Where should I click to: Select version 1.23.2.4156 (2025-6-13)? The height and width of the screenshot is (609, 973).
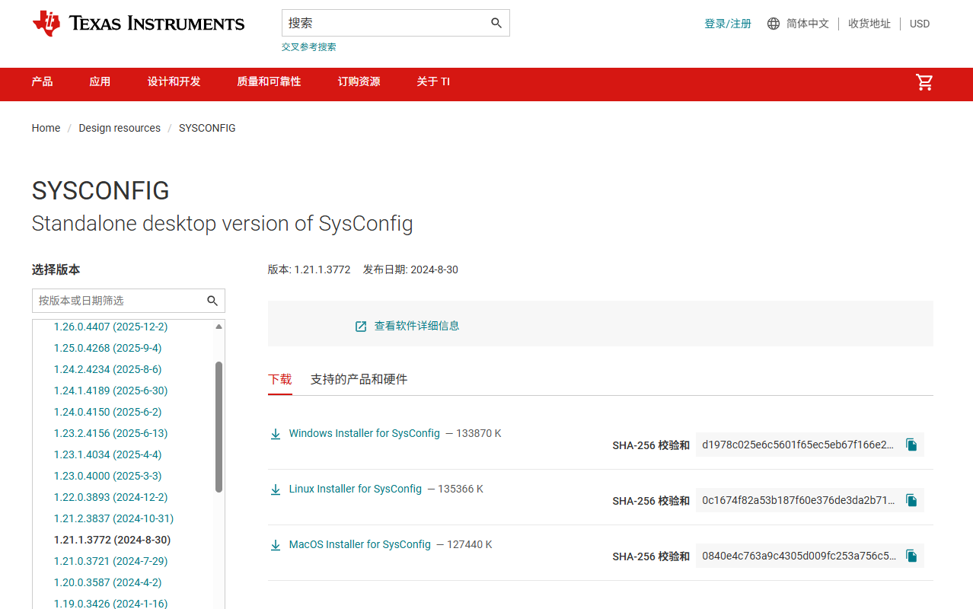(x=110, y=433)
